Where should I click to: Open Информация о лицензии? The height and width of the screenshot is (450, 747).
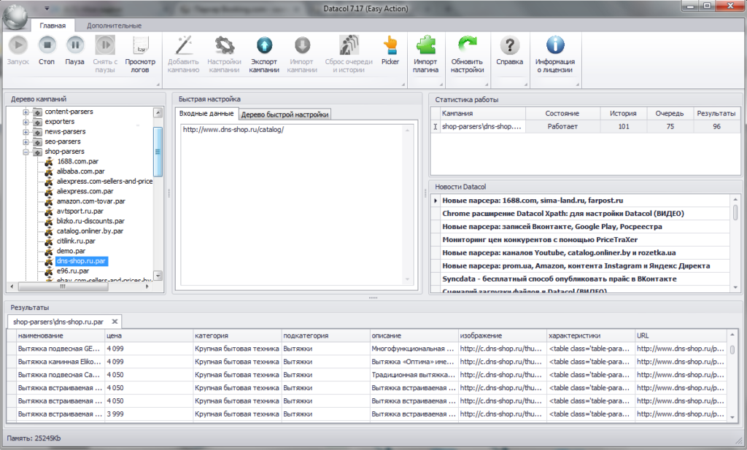click(555, 54)
